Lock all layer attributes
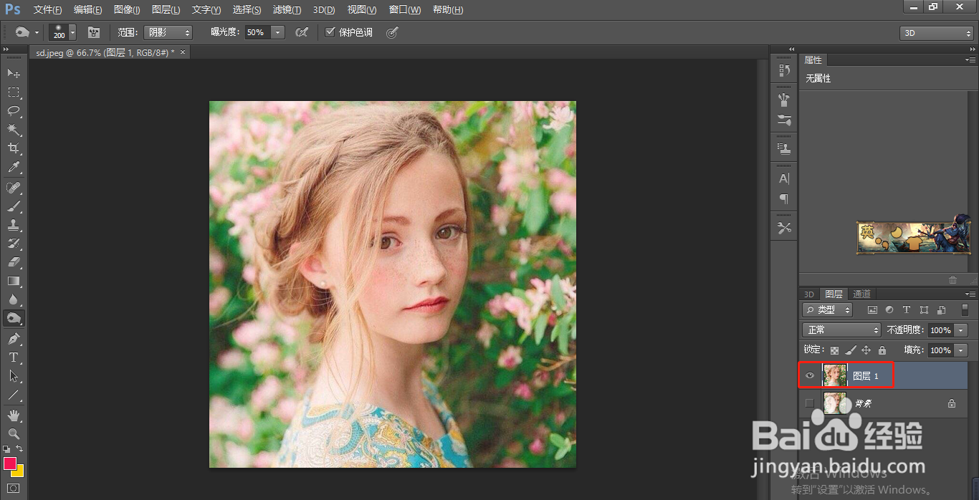Image resolution: width=979 pixels, height=500 pixels. pos(882,350)
